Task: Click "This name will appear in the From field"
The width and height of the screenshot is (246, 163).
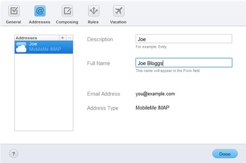Action: [168, 71]
